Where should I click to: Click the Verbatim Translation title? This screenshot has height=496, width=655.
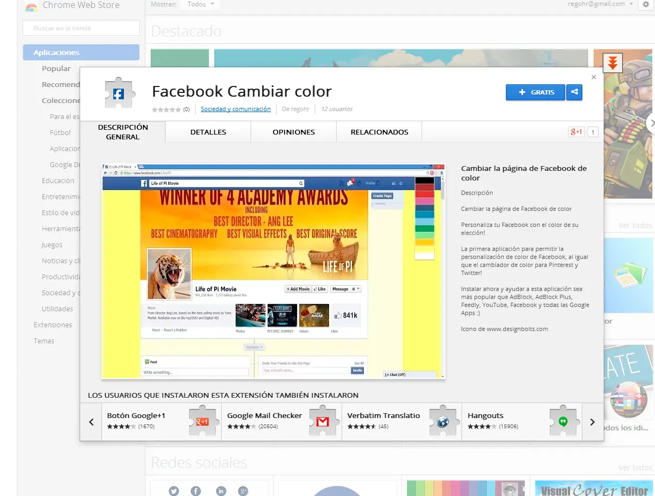[x=384, y=415]
